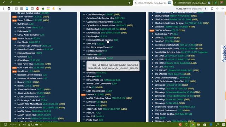
Task: Open ID Photos Pro link
Action: 97,73
